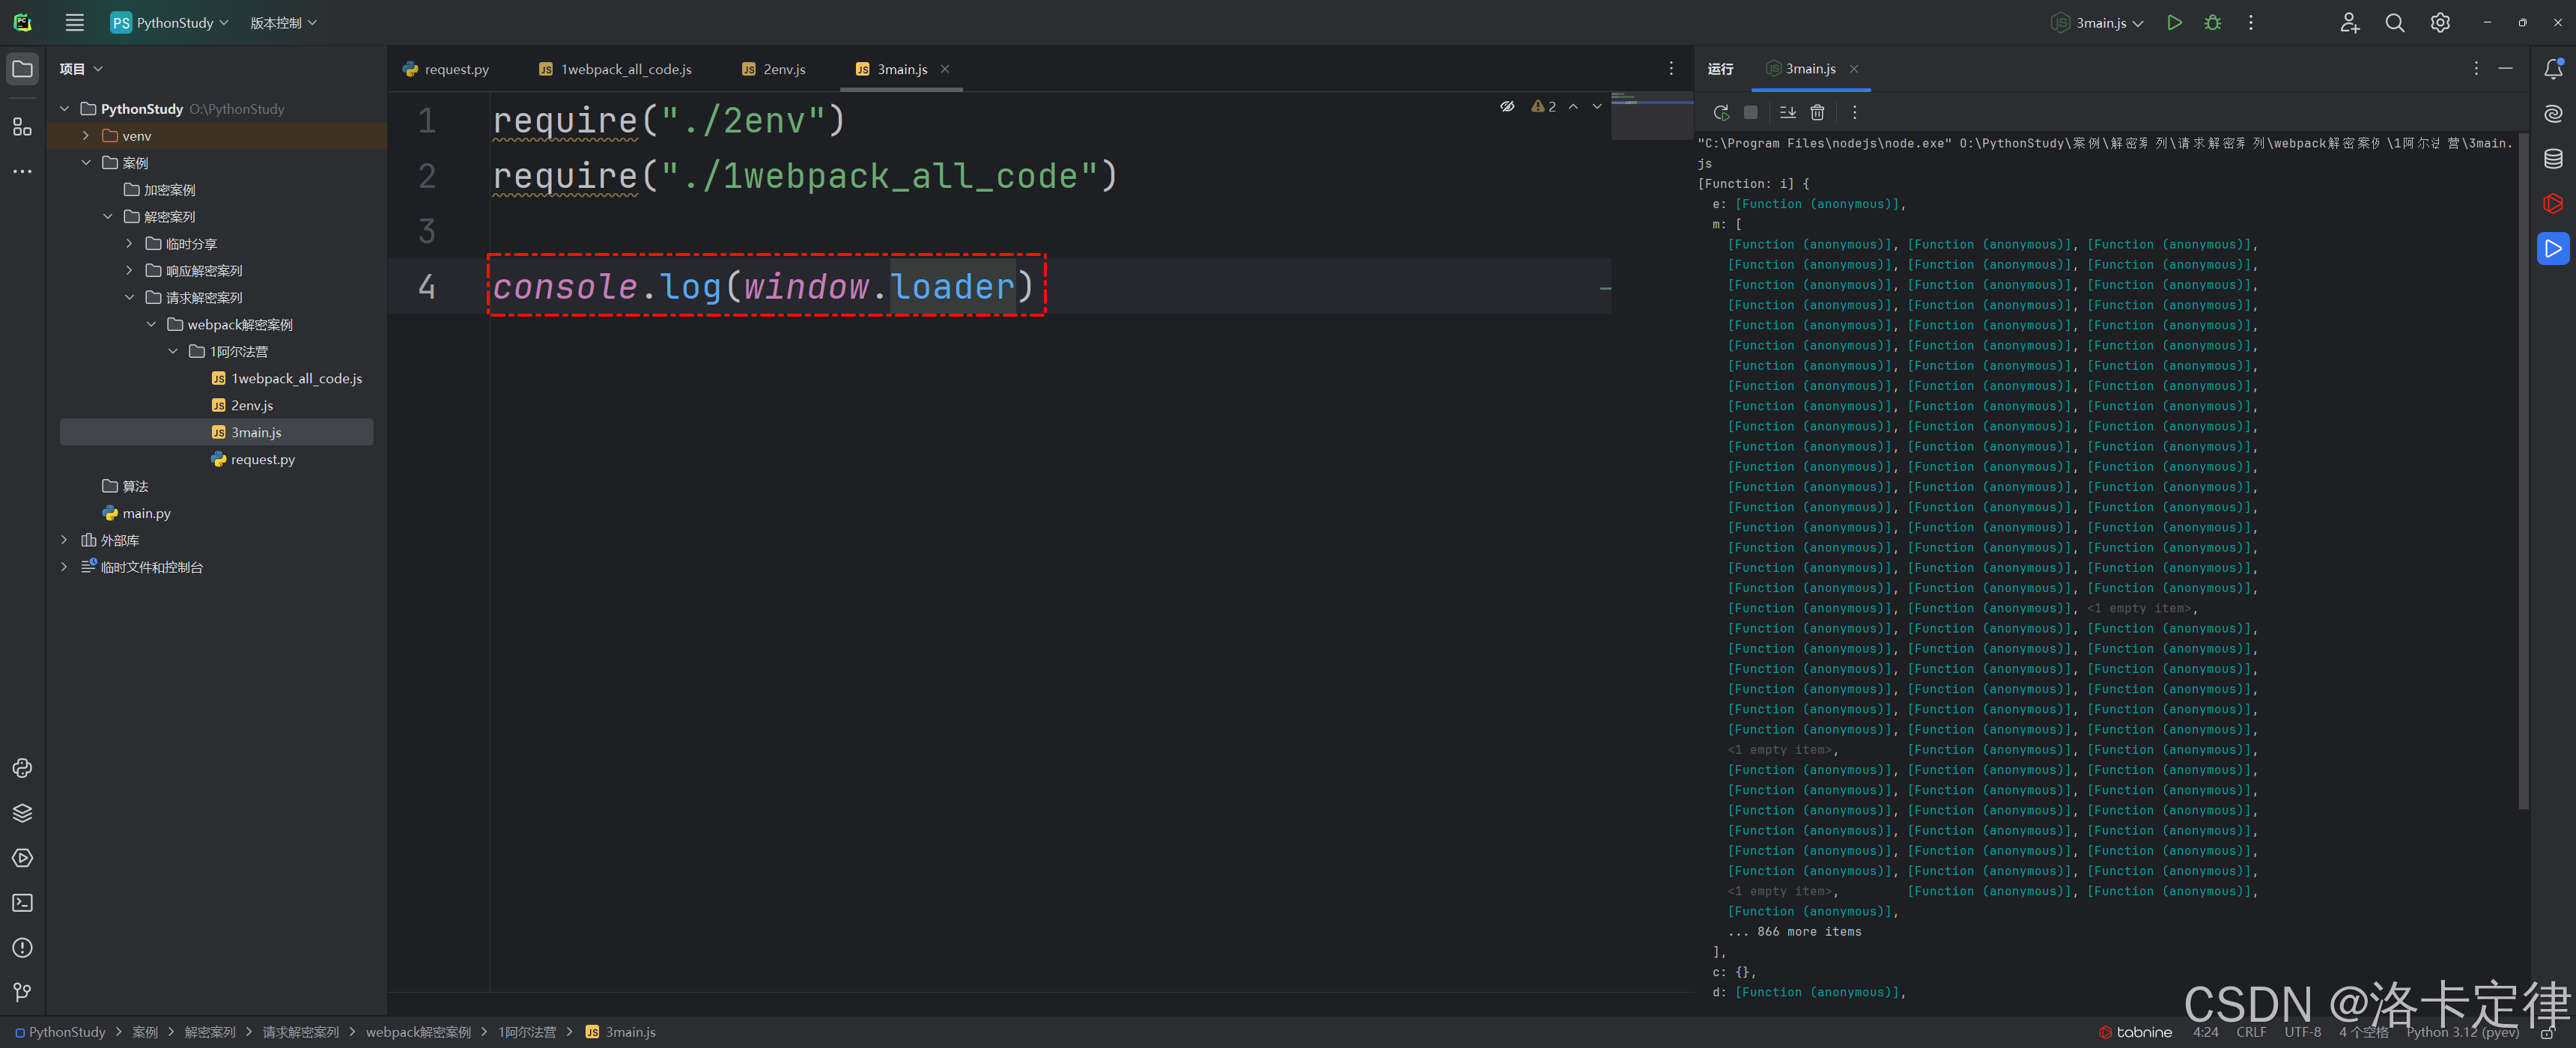Open the Git version control tool window
2576x1048 pixels.
click(x=22, y=992)
